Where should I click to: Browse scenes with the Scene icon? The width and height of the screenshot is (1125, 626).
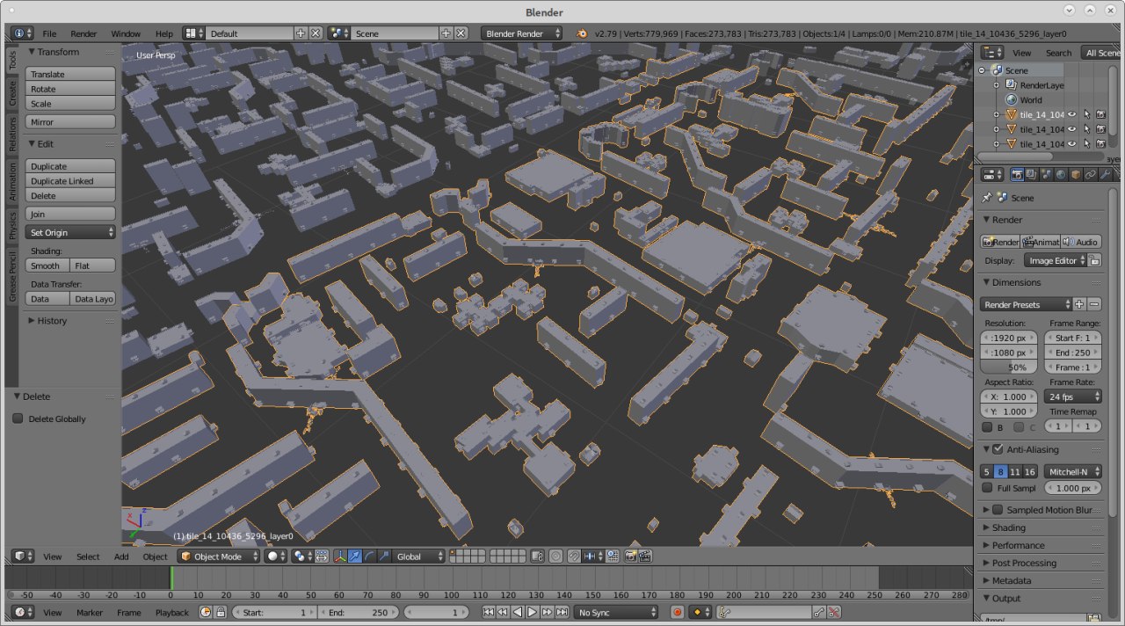(339, 33)
